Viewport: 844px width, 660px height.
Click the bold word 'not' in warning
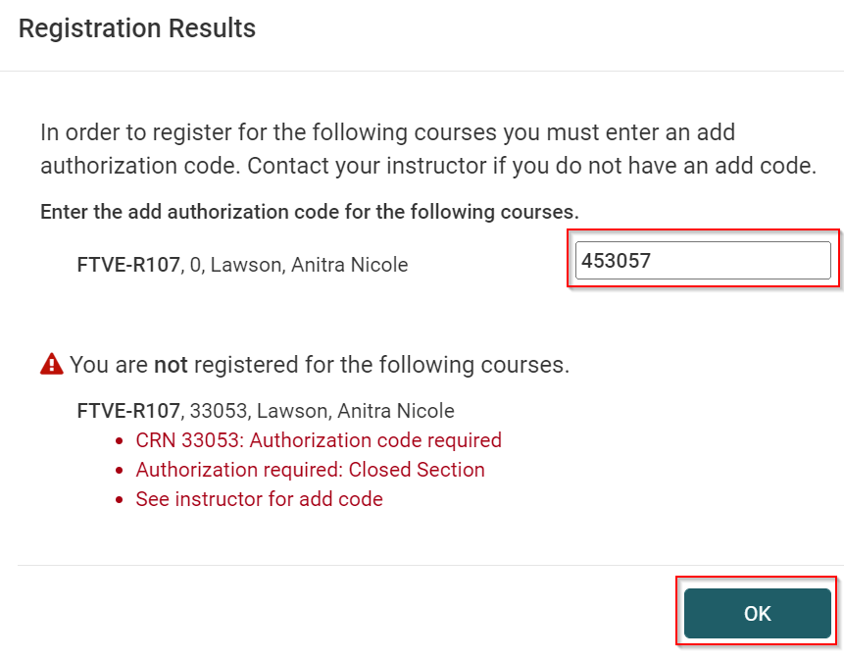pos(171,366)
